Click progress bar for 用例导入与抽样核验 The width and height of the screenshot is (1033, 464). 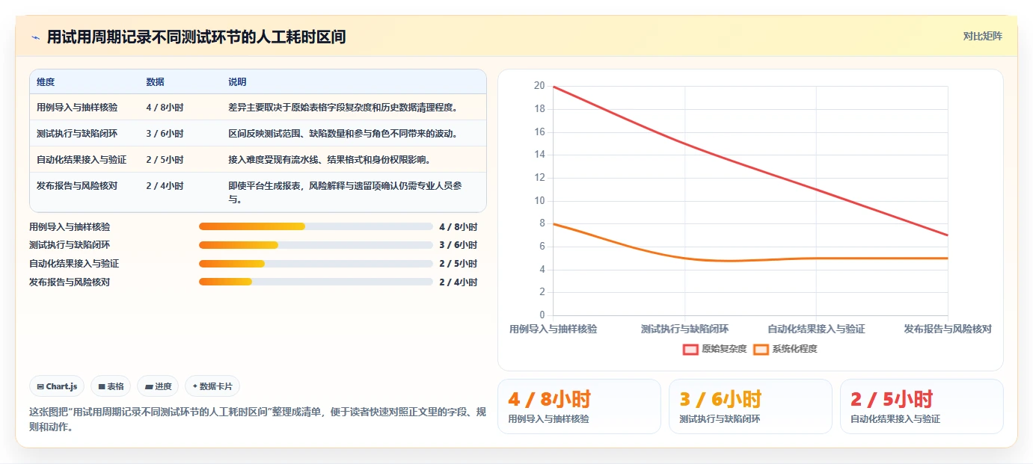pyautogui.click(x=316, y=226)
